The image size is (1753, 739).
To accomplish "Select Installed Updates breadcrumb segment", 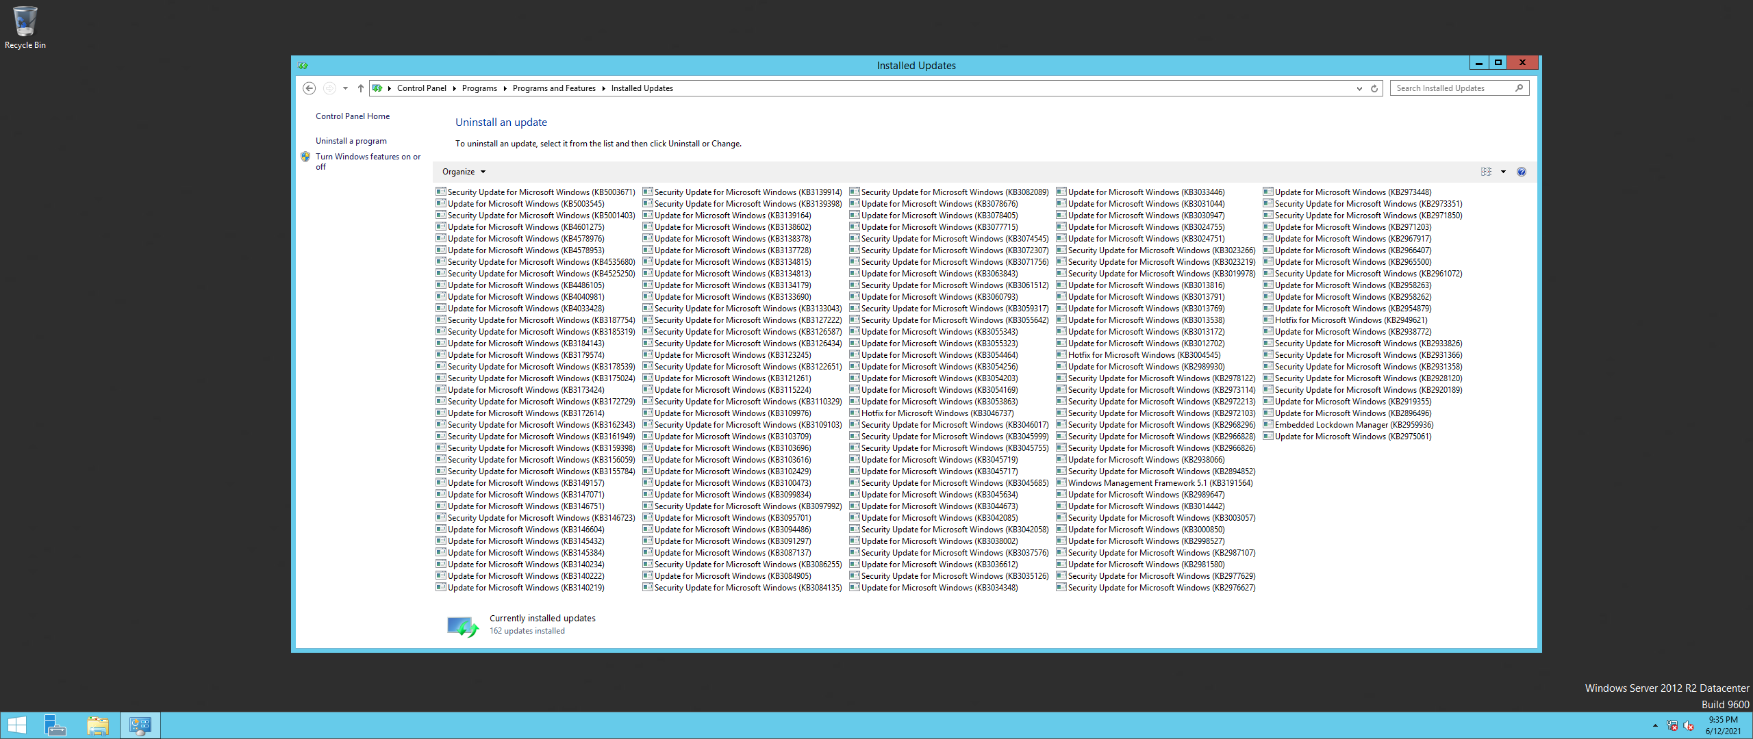I will coord(642,88).
